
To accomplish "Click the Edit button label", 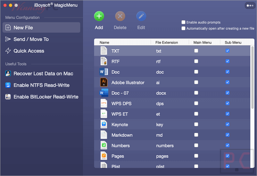I will coord(141,28).
